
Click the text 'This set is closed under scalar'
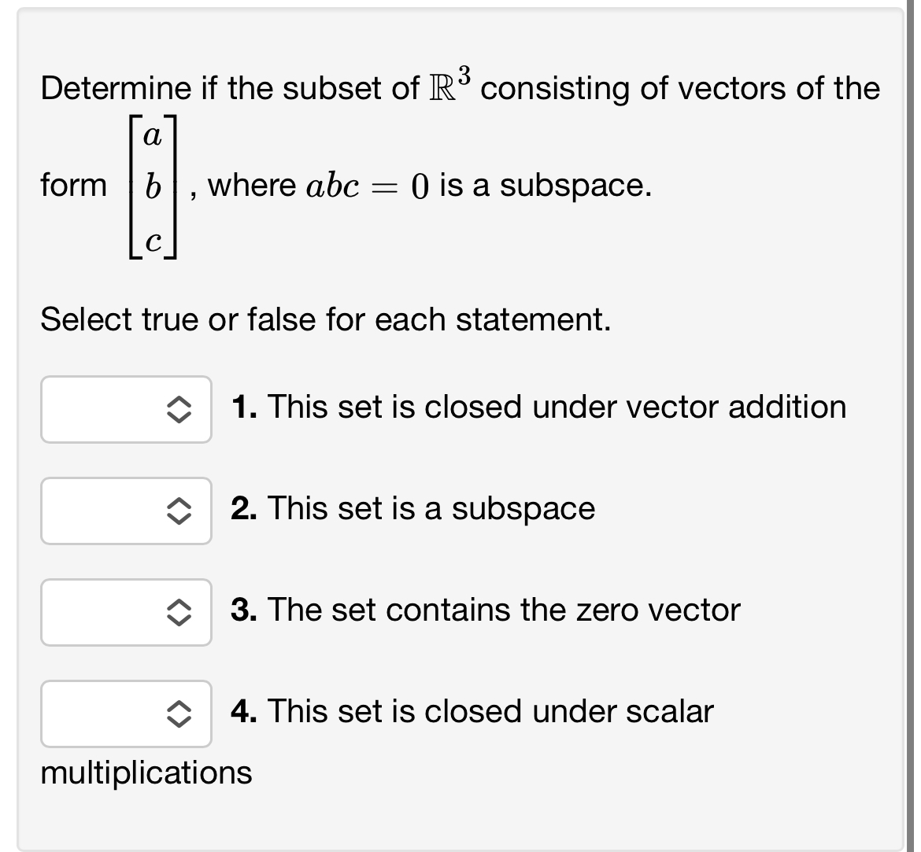coord(490,711)
